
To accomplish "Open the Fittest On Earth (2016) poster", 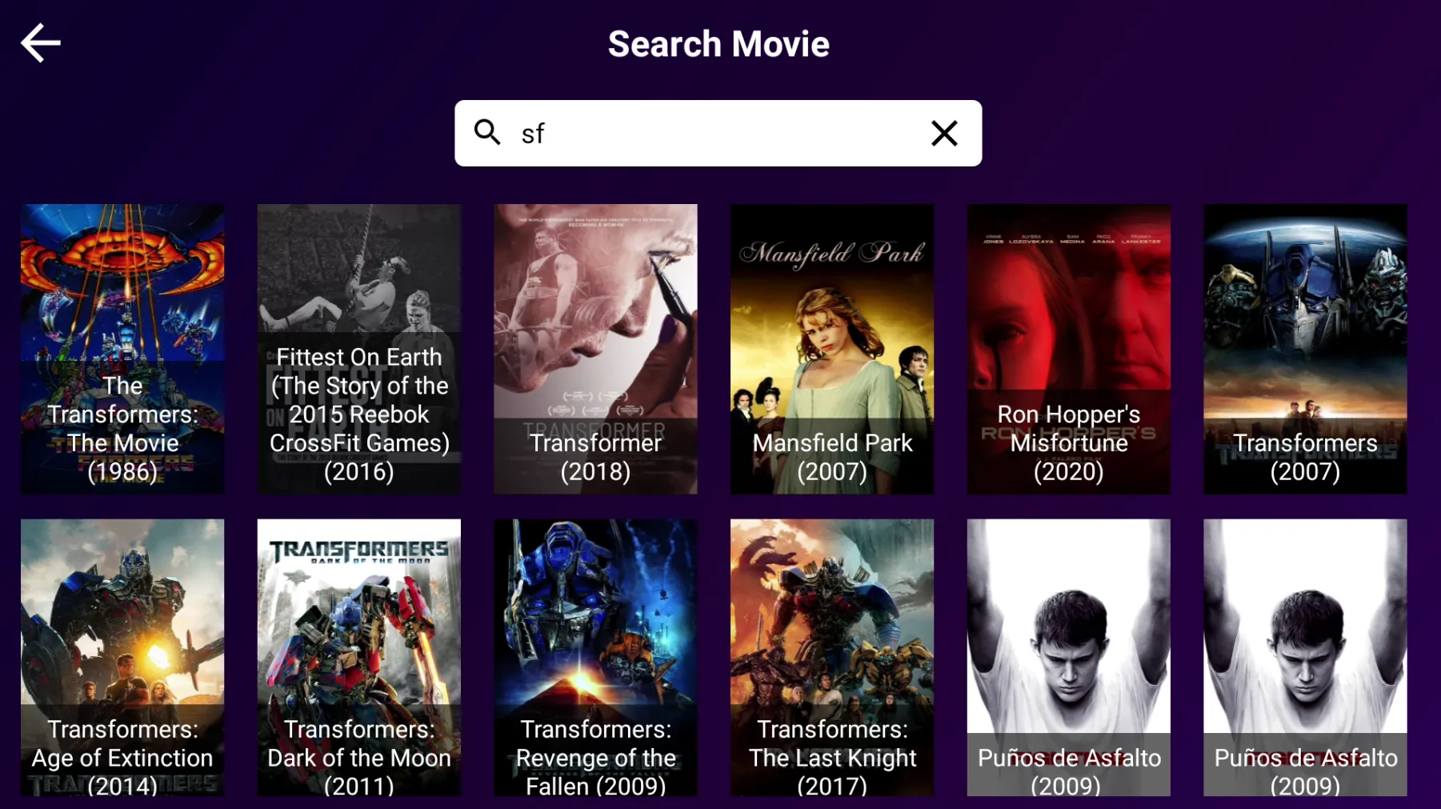I will (x=359, y=349).
